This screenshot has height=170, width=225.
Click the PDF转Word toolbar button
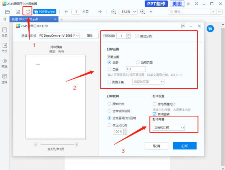44,12
